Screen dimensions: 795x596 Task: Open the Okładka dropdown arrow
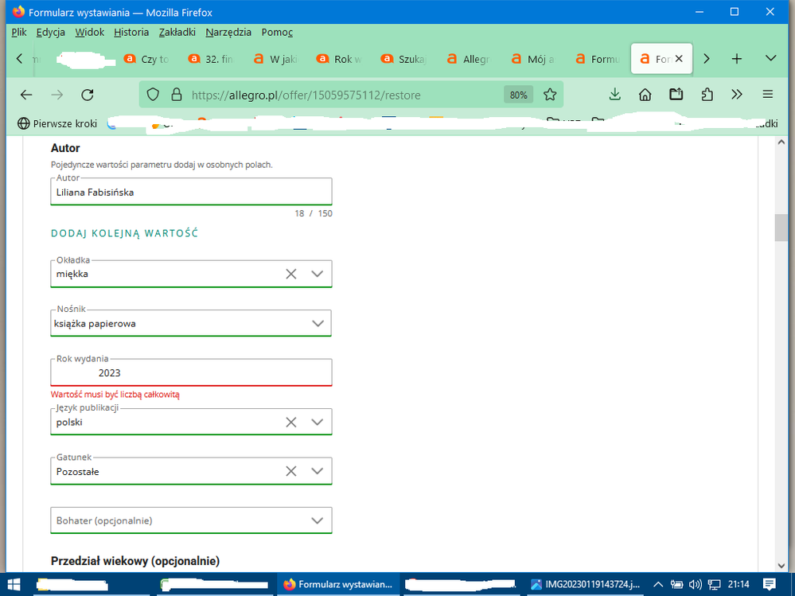(x=318, y=274)
